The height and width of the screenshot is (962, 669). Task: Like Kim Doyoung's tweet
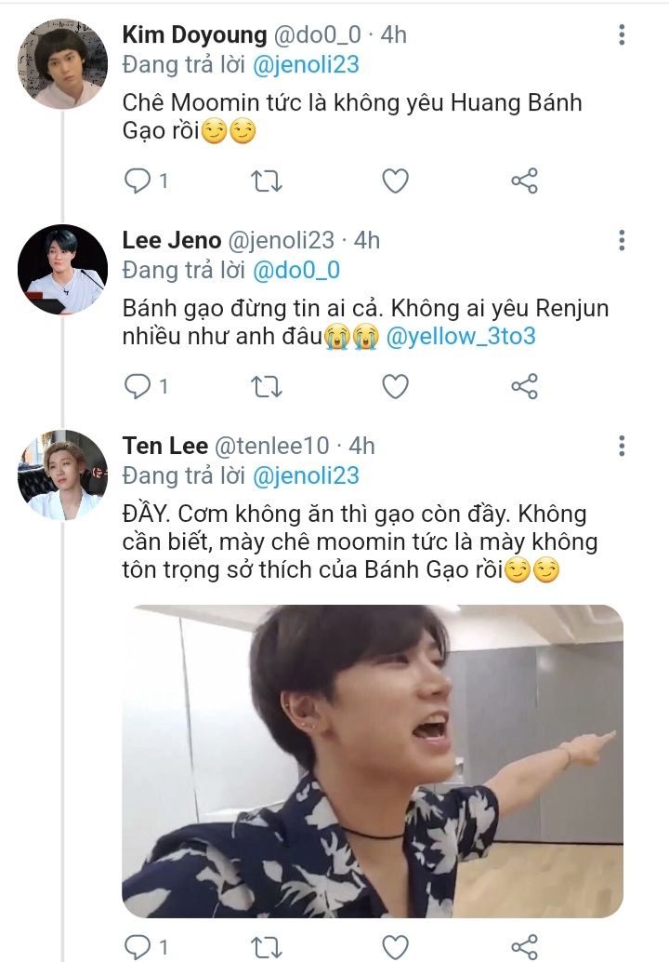396,180
